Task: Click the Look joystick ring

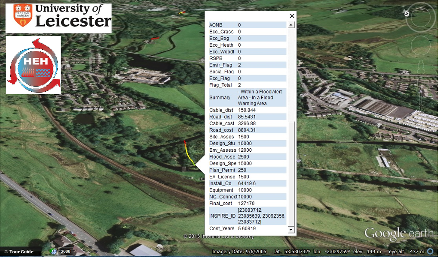Action: coord(422,17)
